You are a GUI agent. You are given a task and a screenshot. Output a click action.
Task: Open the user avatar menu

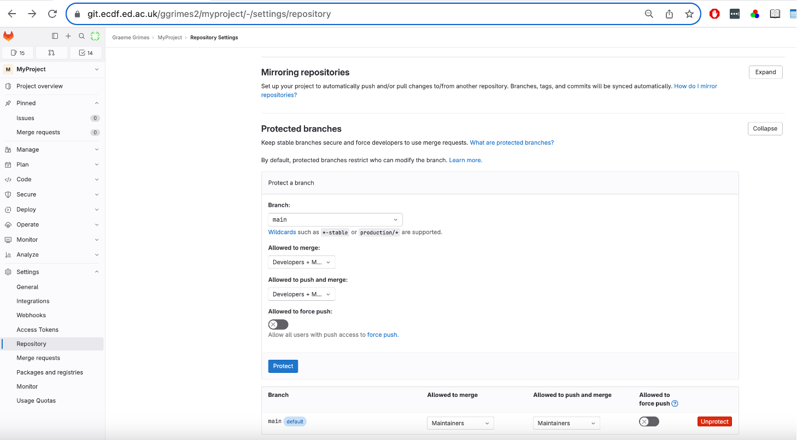pyautogui.click(x=95, y=36)
